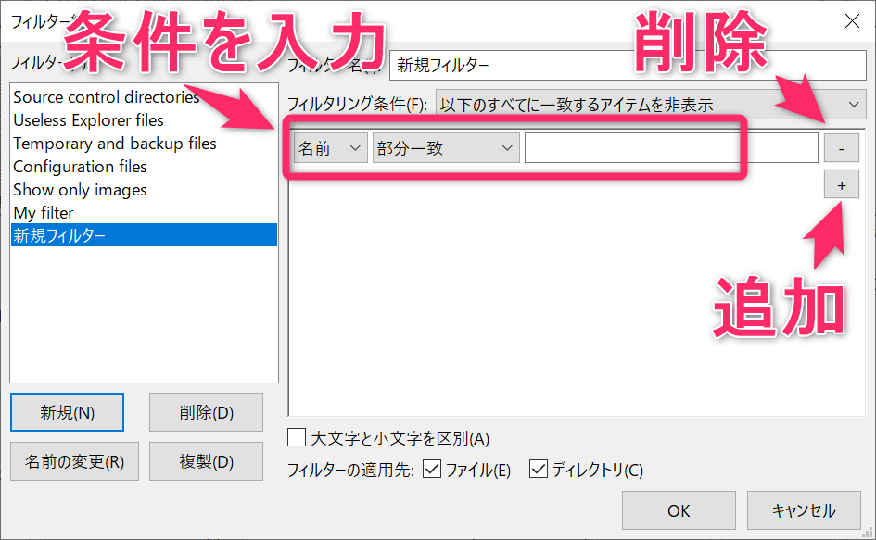
Task: Focus the condition value text field
Action: 671,148
